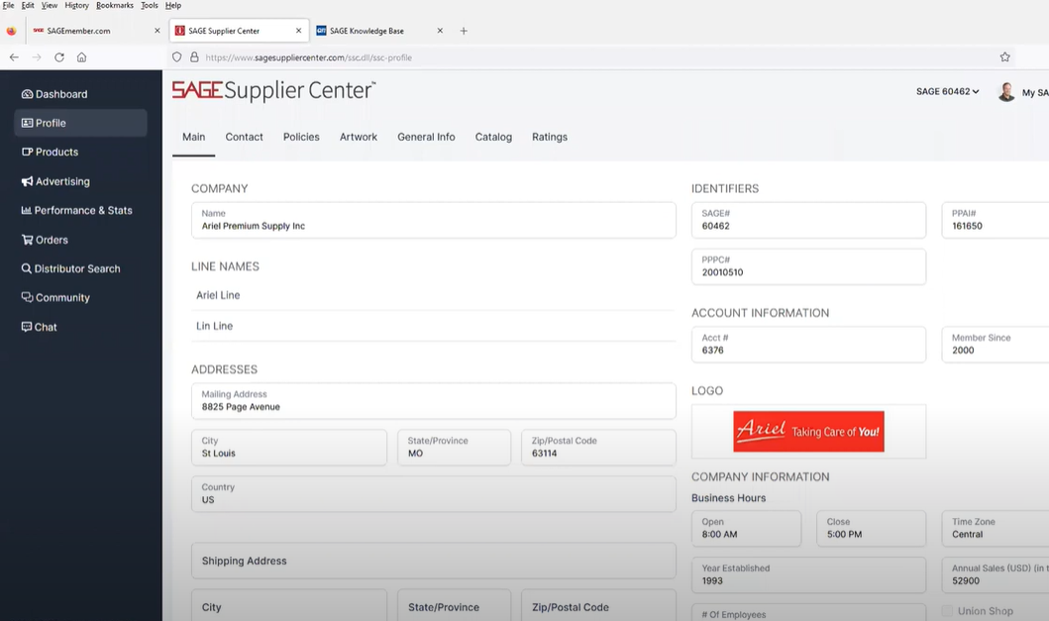Screen dimensions: 1049x621
Task: Open the Edit menu
Action: coord(28,5)
